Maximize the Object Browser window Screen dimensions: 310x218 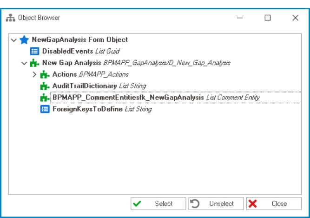point(268,18)
